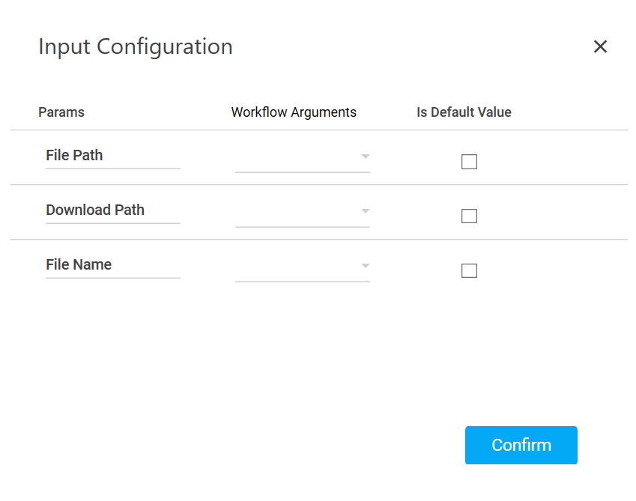This screenshot has width=636, height=501.
Task: Check Is Default Value for File Name
Action: click(469, 271)
